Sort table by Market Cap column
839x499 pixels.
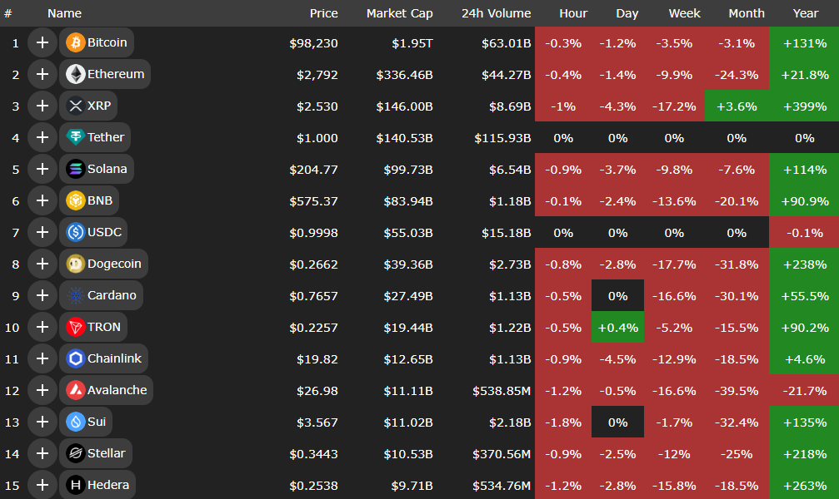[x=399, y=13]
